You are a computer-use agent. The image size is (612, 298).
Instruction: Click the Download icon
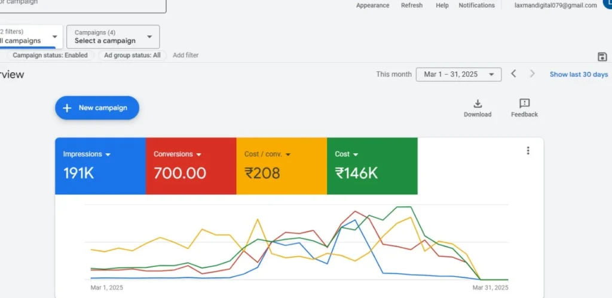click(x=478, y=104)
